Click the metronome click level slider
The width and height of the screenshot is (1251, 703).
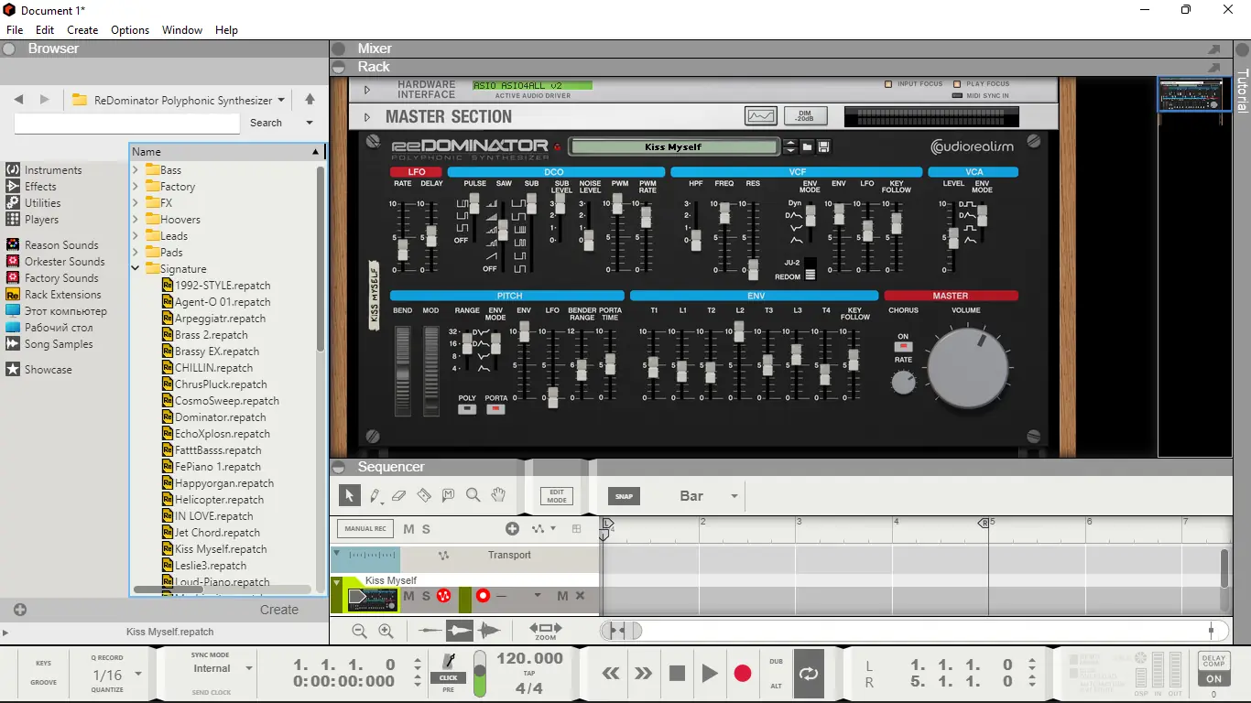(x=479, y=673)
